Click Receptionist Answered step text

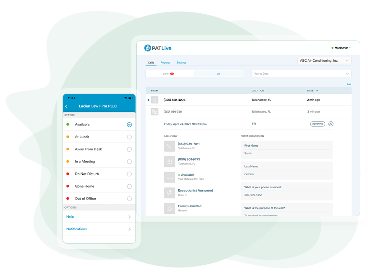tap(195, 190)
